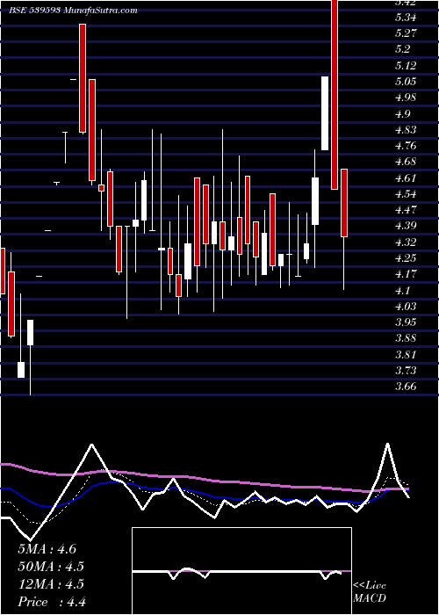The height and width of the screenshot is (615, 439).
Task: Click the 4.61 price axis label
Action: pyautogui.click(x=406, y=178)
